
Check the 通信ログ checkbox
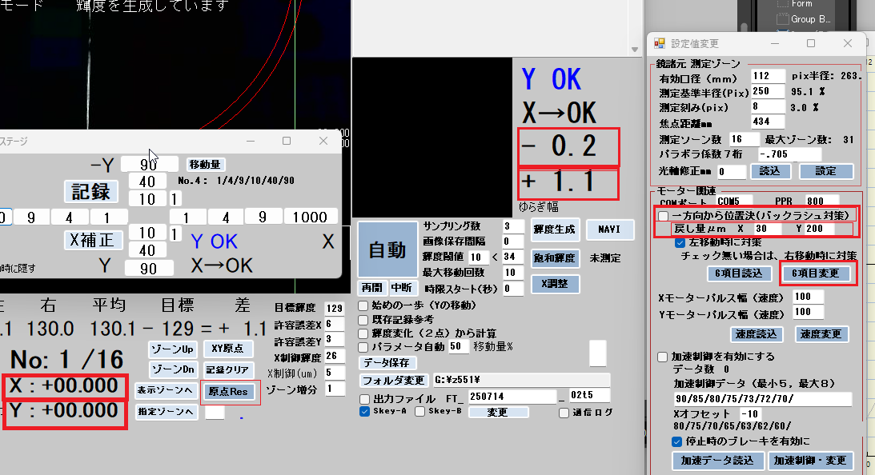[x=564, y=413]
